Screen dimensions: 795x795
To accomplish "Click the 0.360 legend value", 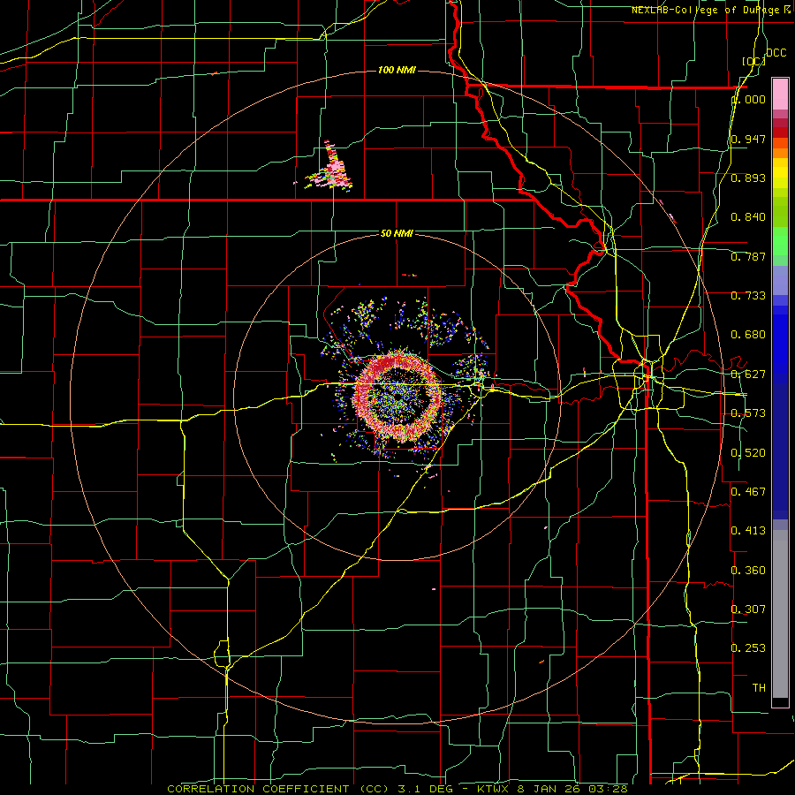I will 748,571.
